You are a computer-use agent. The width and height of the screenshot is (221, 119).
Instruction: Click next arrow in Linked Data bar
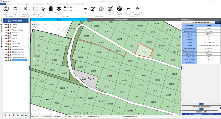(x=217, y=114)
